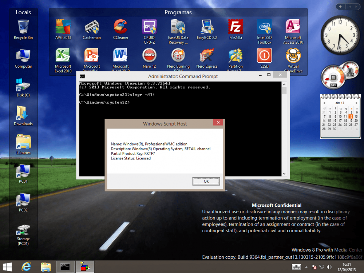
Task: Click 'Partial Product Key: KKTF7' text
Action: (133, 154)
